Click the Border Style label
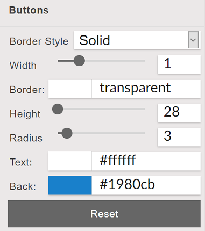Screen dimensions: 205x231 point(39,41)
